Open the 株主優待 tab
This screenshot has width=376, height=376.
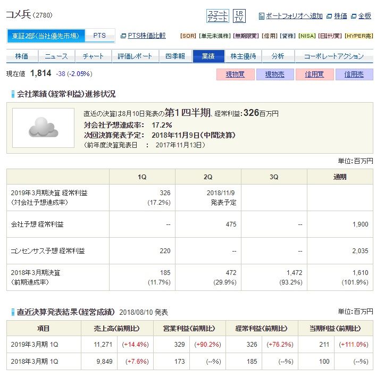coord(243,56)
